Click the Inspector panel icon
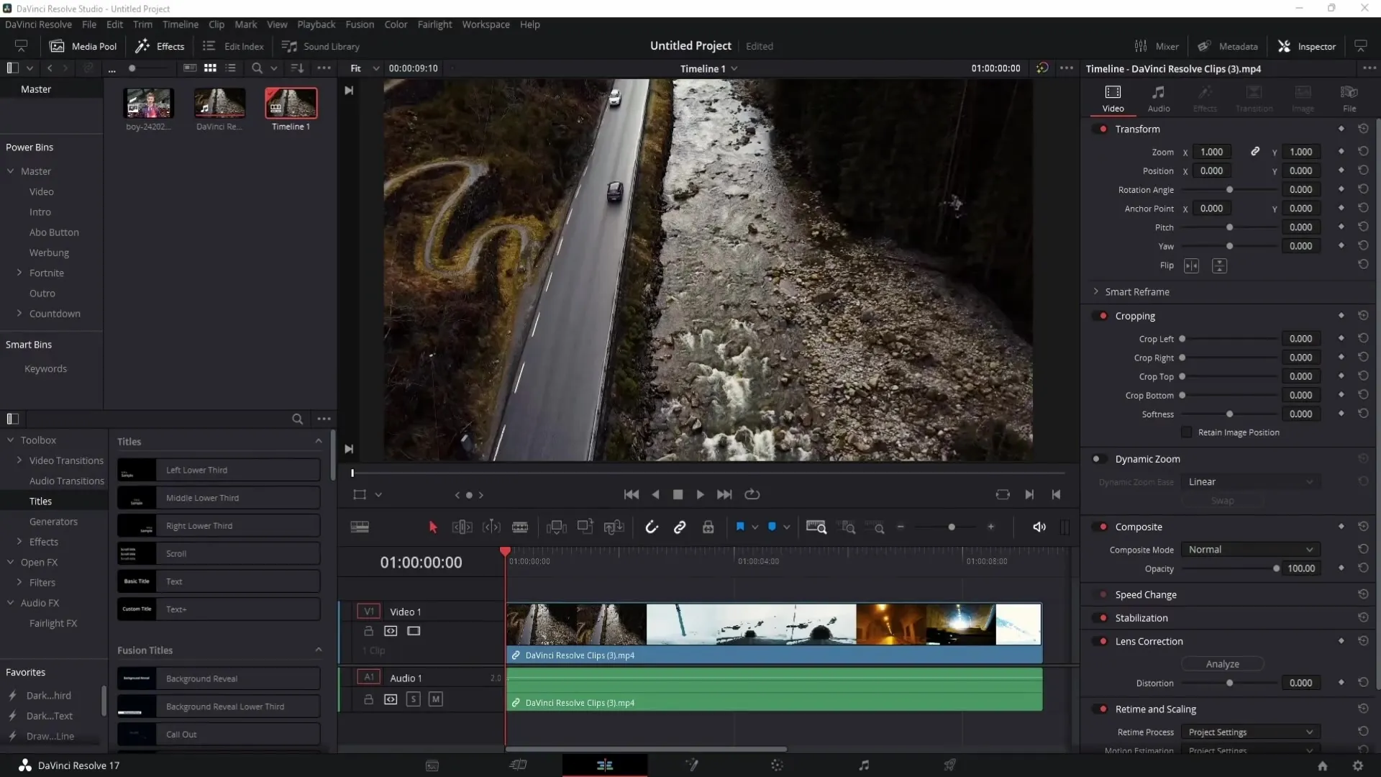Viewport: 1381px width, 777px height. [1285, 45]
